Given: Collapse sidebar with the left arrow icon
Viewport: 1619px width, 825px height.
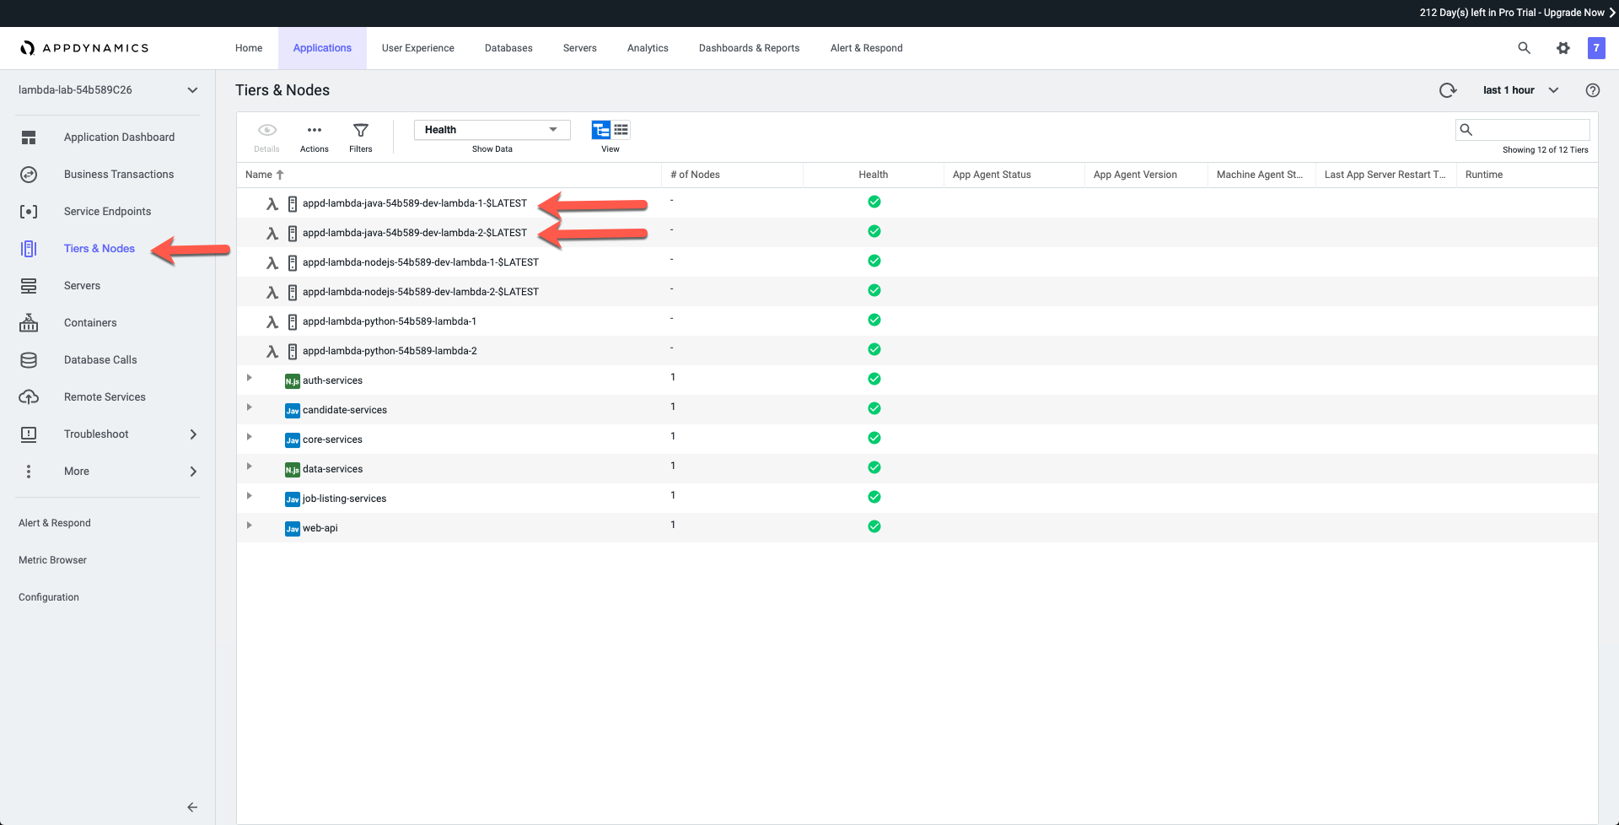Looking at the screenshot, I should (x=192, y=807).
